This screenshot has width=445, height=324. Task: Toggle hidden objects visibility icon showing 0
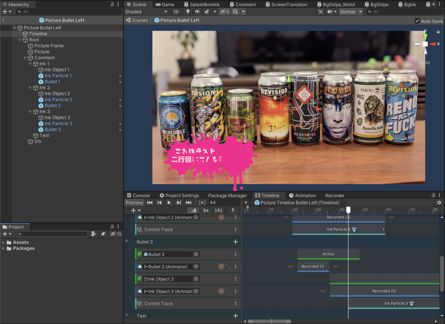(225, 11)
